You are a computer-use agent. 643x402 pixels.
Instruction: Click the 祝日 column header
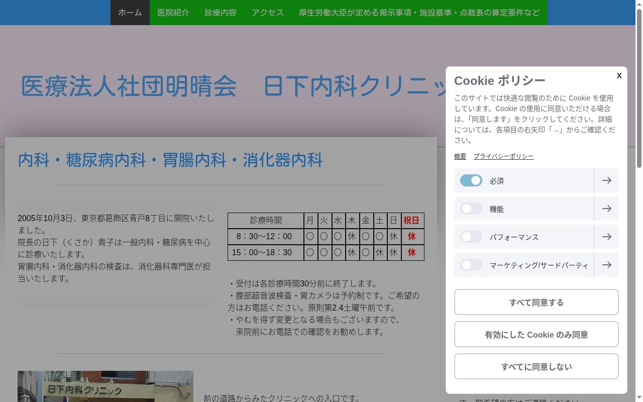click(412, 221)
